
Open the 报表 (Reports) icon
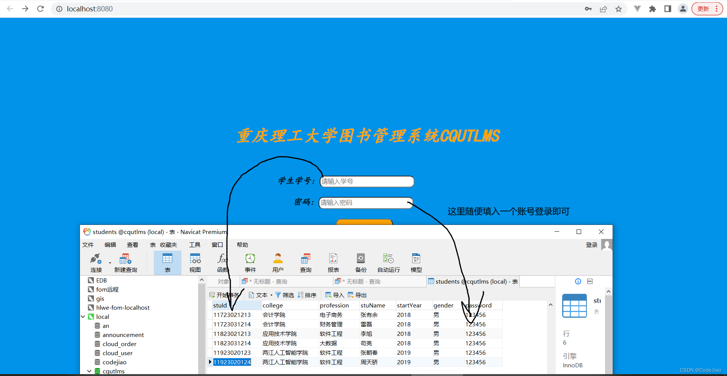[x=333, y=262]
